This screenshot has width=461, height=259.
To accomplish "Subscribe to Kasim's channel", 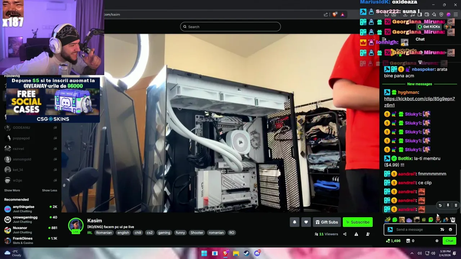I will [x=358, y=222].
